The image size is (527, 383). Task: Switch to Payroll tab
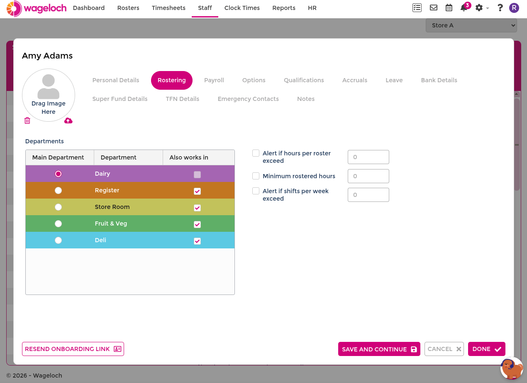(214, 80)
